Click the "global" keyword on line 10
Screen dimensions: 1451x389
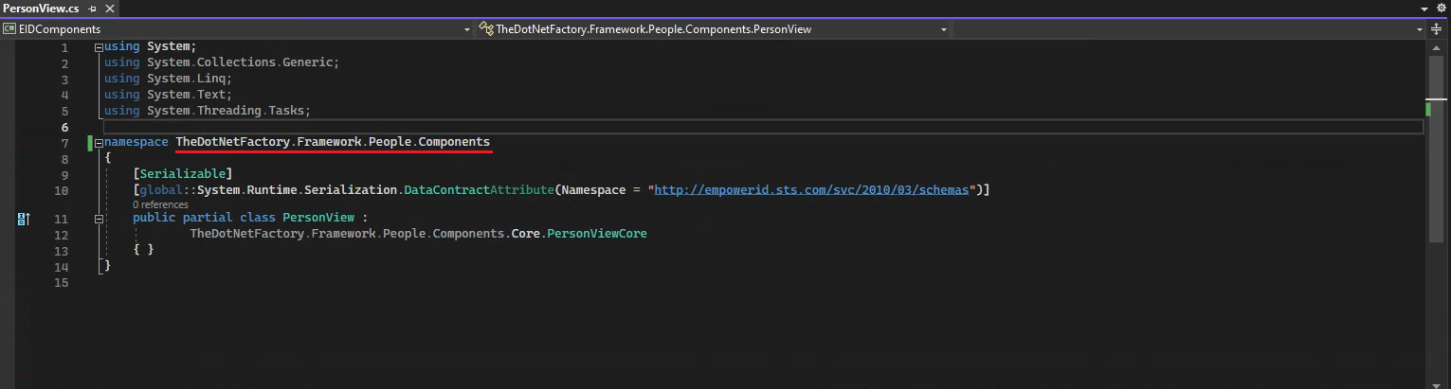coord(161,190)
